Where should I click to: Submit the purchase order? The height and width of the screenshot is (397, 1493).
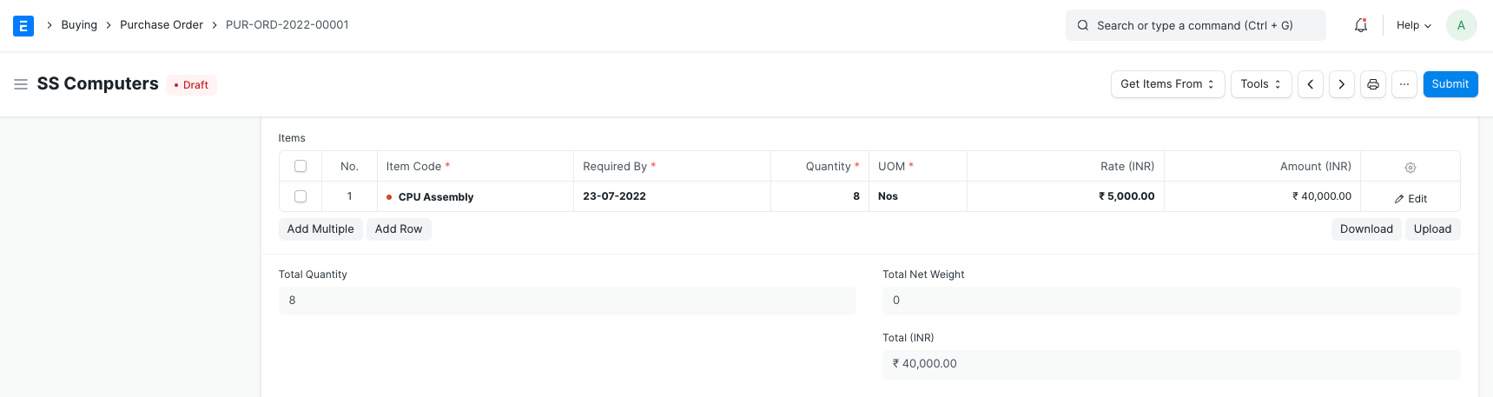point(1450,84)
